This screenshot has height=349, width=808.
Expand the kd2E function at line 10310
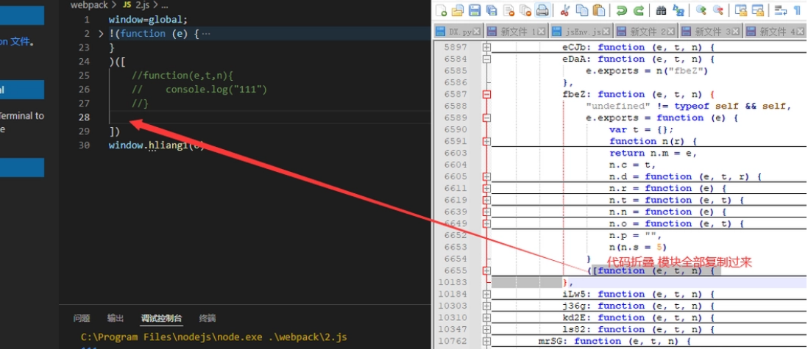[487, 318]
